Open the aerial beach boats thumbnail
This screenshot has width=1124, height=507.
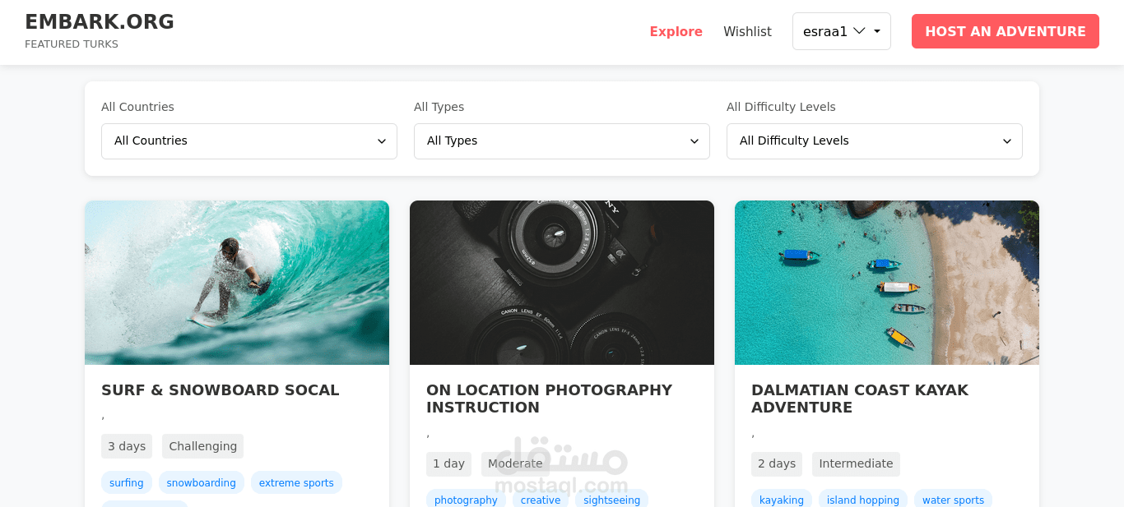pos(887,282)
